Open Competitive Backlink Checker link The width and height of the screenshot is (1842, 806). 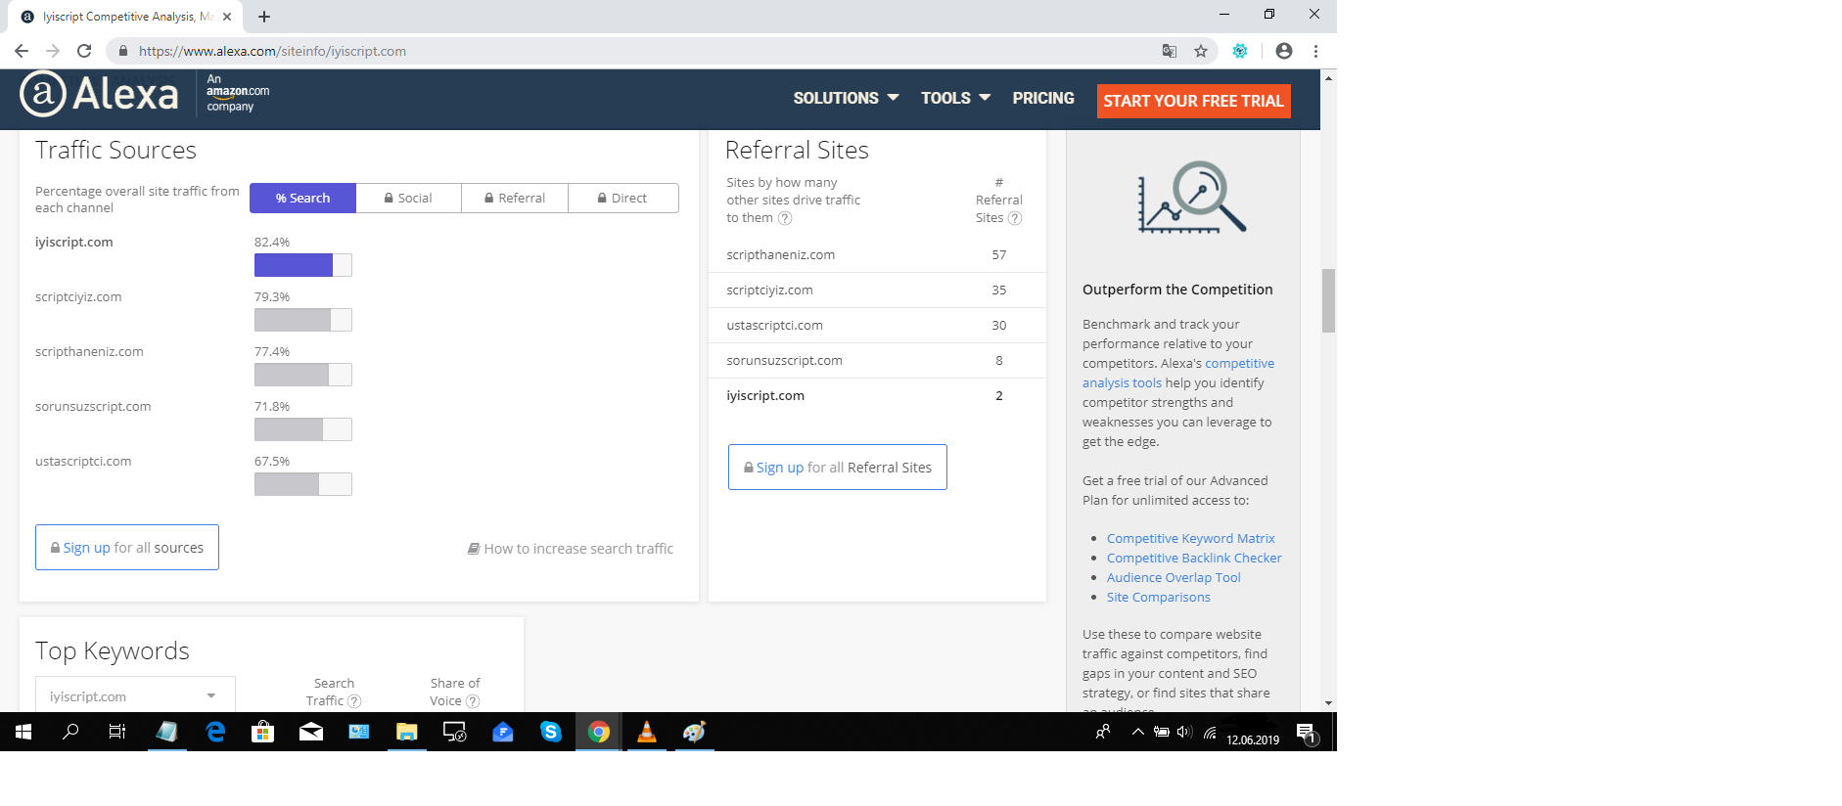point(1194,558)
